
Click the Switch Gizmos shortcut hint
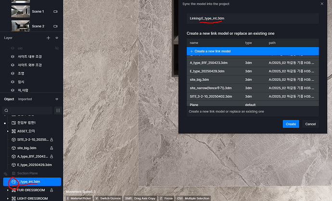(x=108, y=198)
